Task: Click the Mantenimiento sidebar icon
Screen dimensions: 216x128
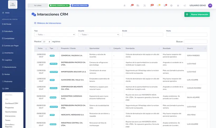Action: 3,67
